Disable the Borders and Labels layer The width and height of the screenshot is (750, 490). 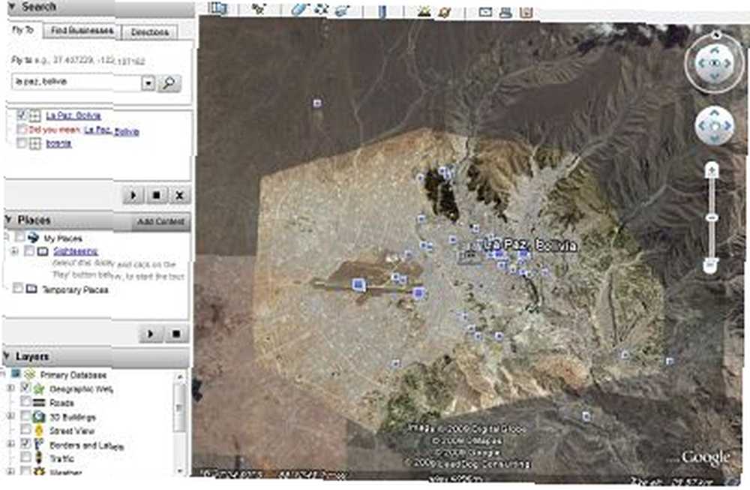pos(25,443)
